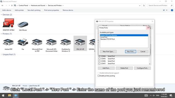The height and width of the screenshot is (98, 175).
Task: Open the Windows Start menu
Action: [3, 96]
